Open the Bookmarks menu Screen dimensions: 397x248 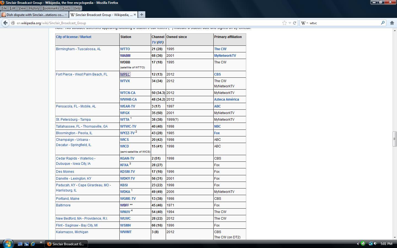51,8
